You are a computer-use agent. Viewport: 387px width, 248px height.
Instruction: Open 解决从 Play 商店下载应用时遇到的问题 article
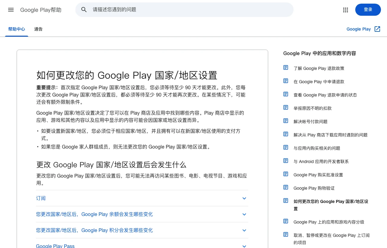click(x=330, y=135)
